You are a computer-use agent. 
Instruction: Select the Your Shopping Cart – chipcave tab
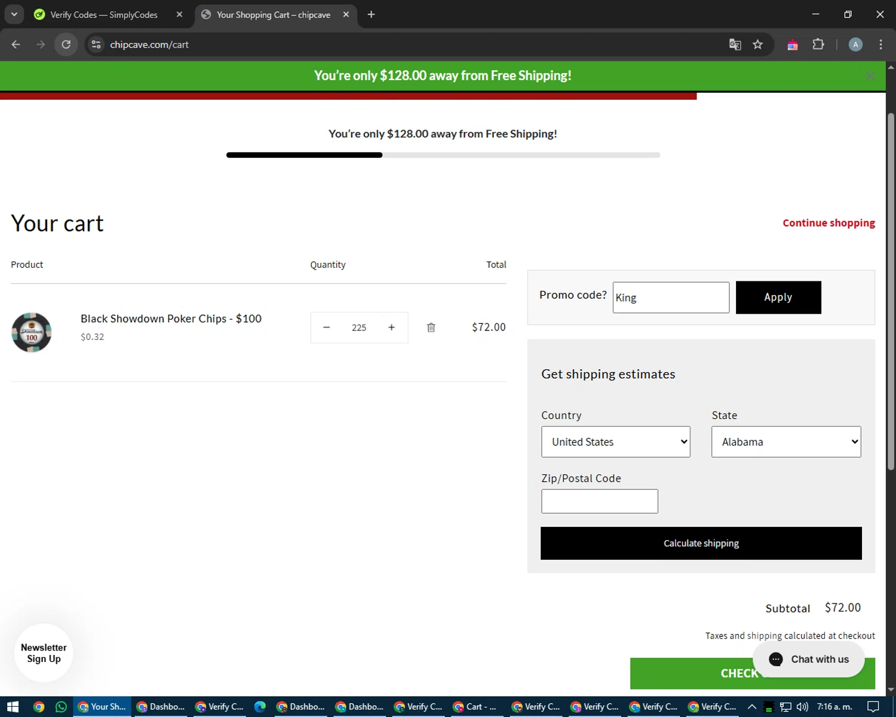274,14
